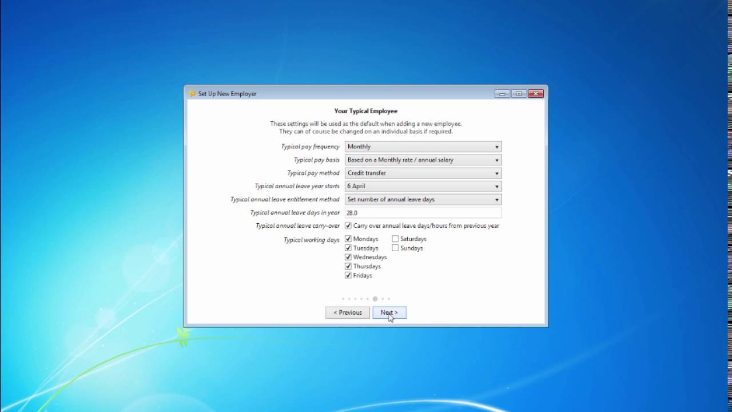Click the annual leave days in year field
This screenshot has height=412, width=732.
423,212
